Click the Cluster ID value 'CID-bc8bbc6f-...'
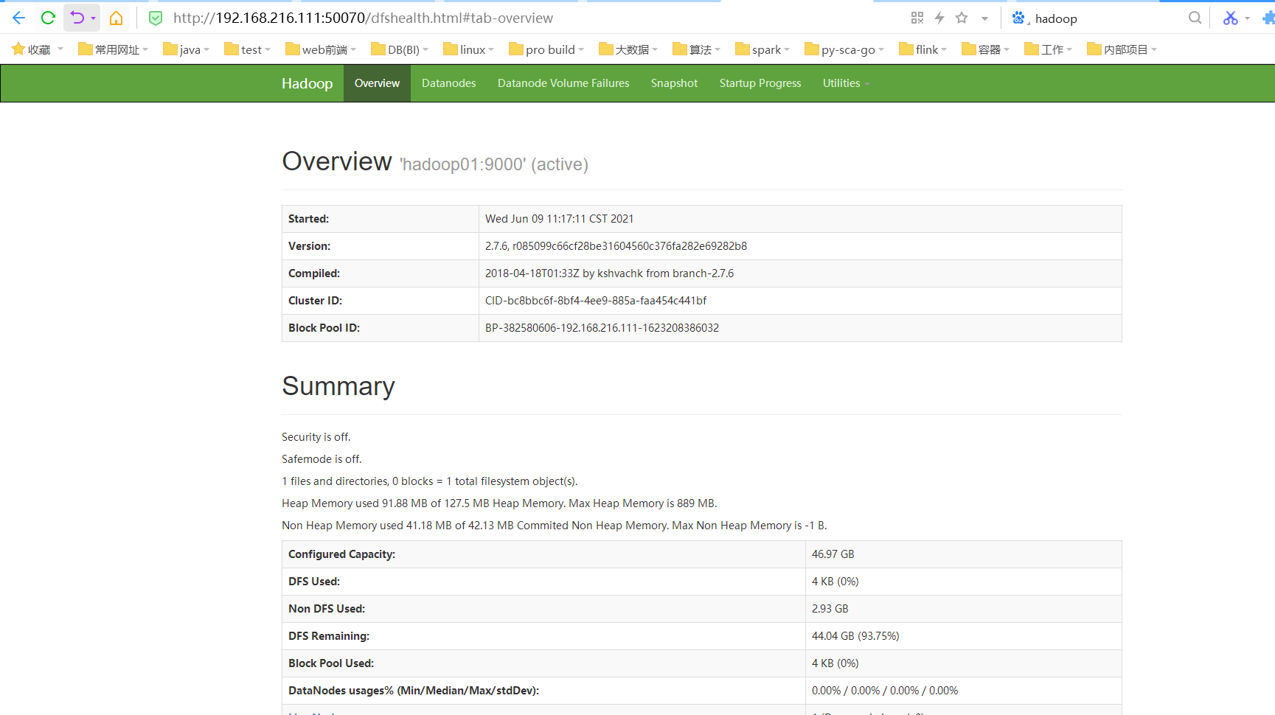Screen dimensions: 1275x715 click(x=596, y=301)
